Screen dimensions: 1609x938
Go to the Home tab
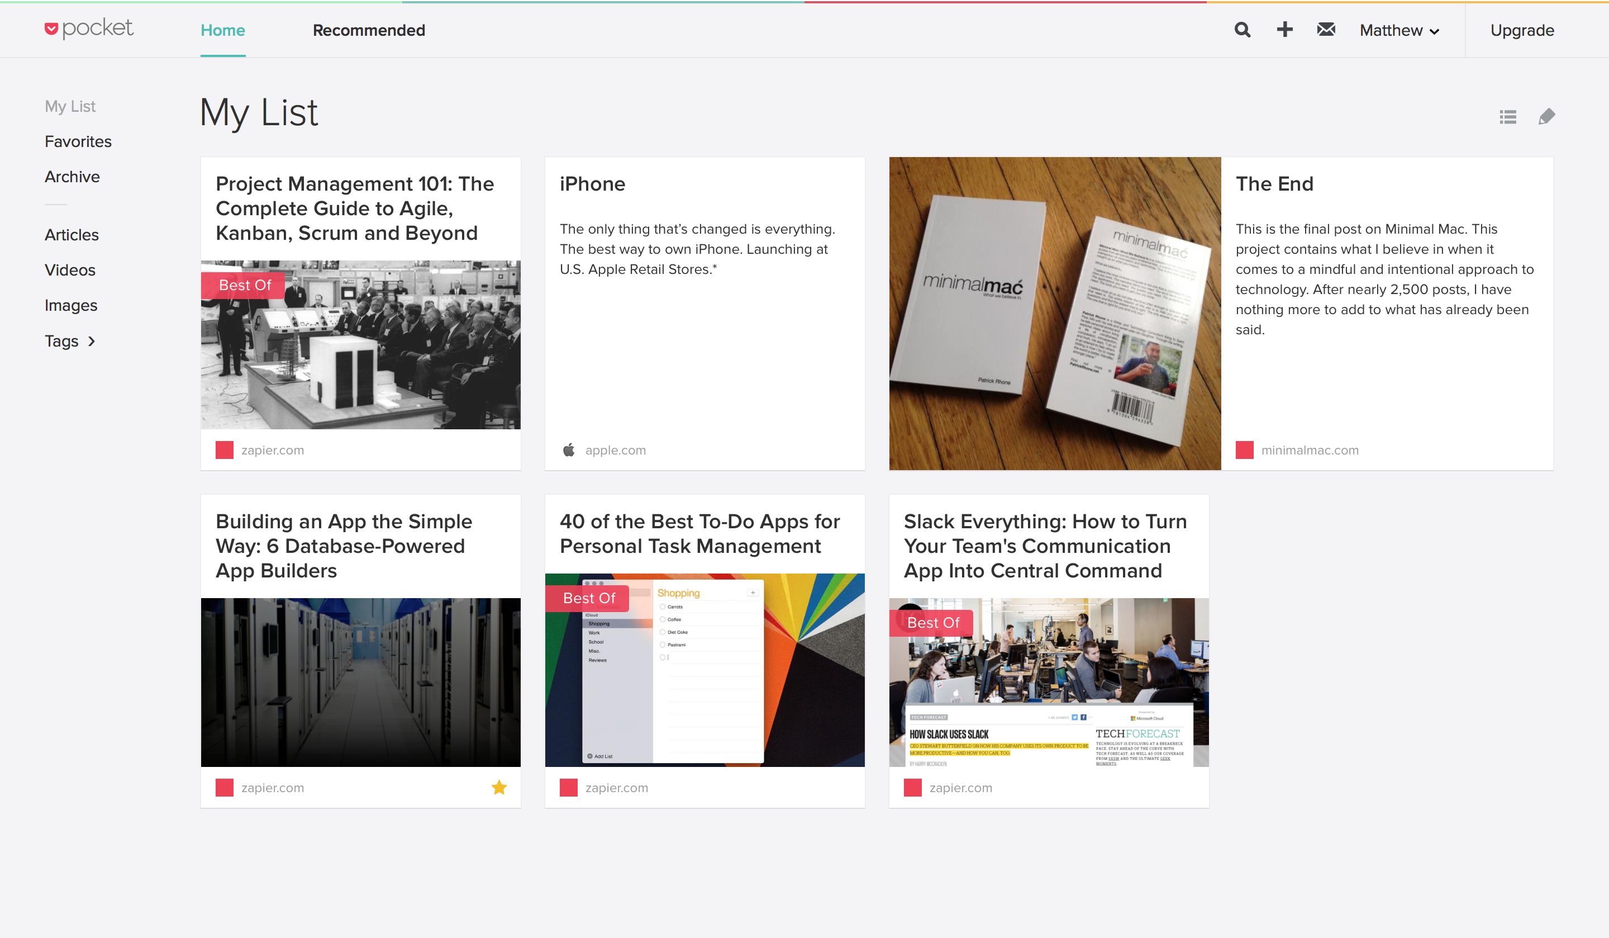tap(223, 31)
